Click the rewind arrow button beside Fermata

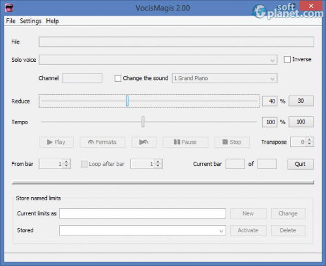144,142
